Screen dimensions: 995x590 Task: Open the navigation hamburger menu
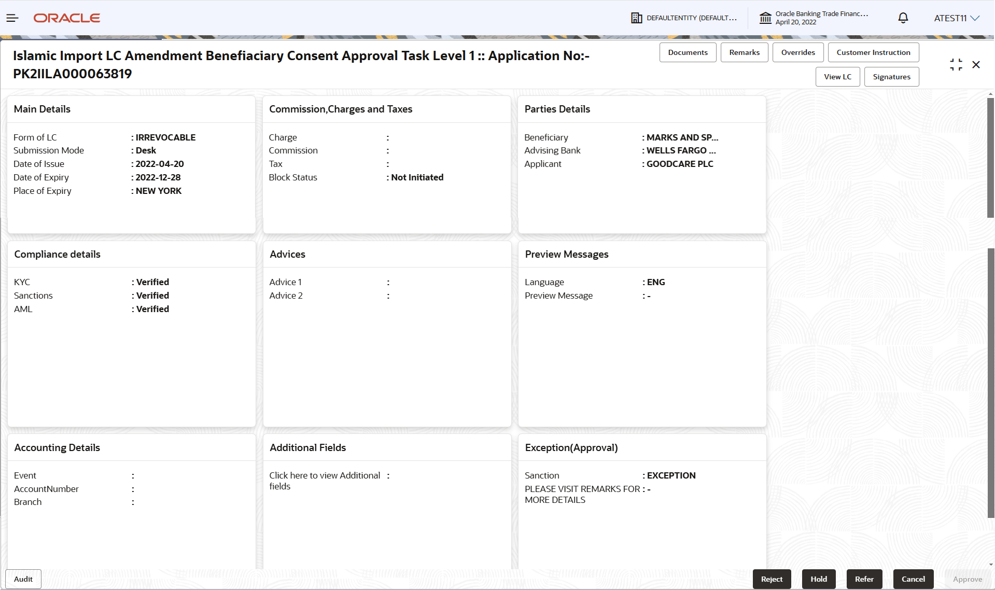(12, 18)
